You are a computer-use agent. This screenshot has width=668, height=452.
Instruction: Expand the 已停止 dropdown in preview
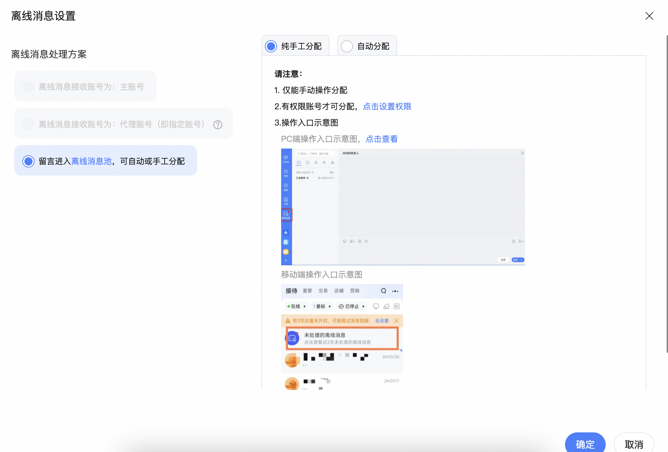352,306
